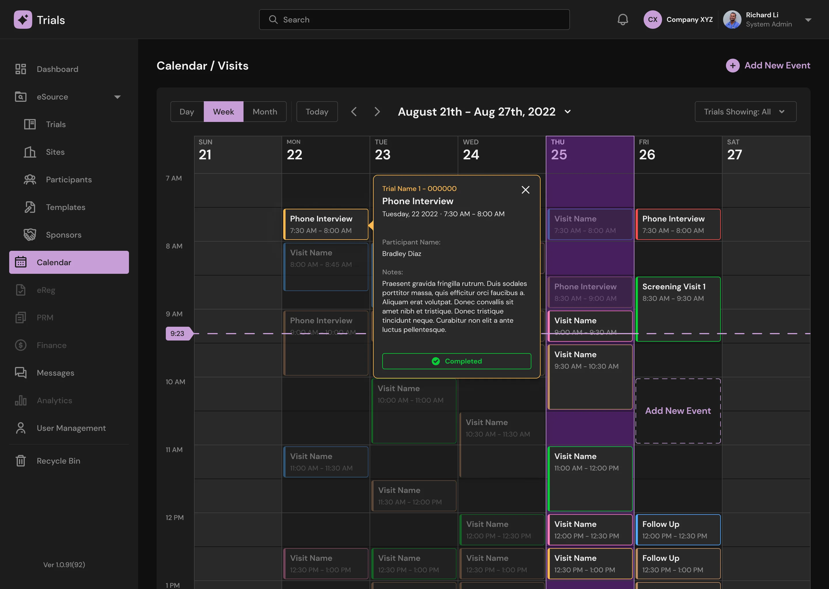This screenshot has height=589, width=829.
Task: Select the SUN 21 day header
Action: (x=238, y=154)
